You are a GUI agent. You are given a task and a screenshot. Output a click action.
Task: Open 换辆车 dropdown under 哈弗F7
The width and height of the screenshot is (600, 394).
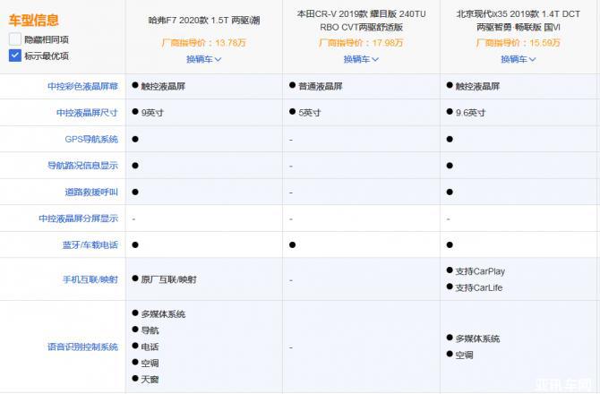click(203, 59)
